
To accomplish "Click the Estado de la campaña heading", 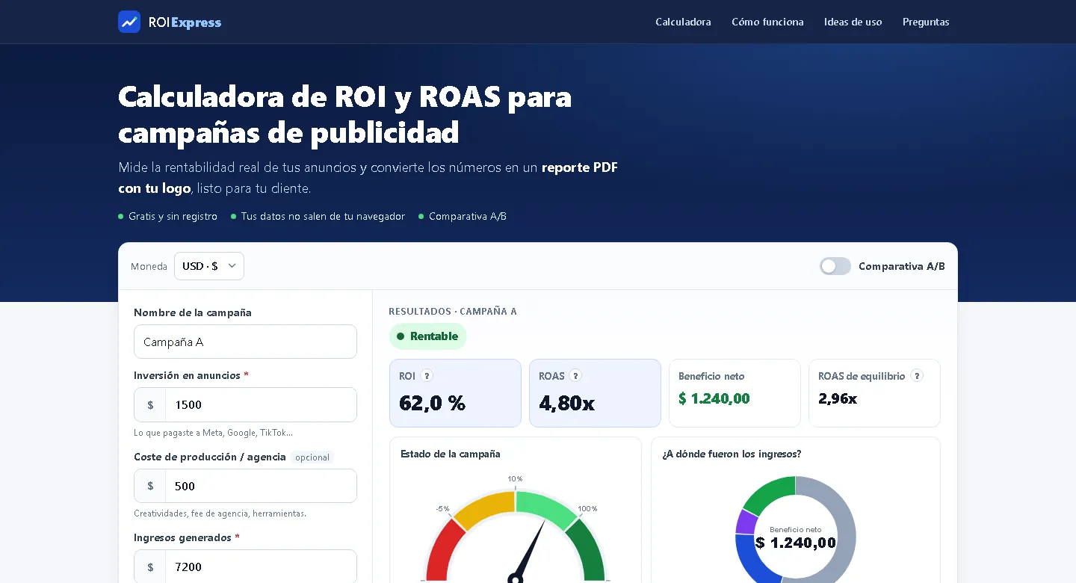I will tap(451, 454).
